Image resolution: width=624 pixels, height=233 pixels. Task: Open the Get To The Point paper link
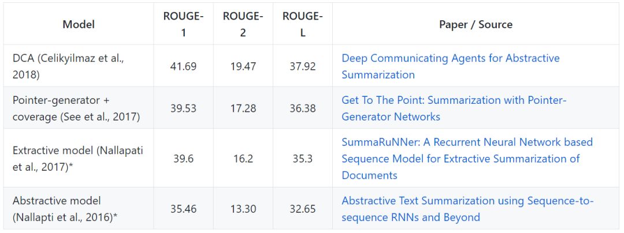click(454, 108)
